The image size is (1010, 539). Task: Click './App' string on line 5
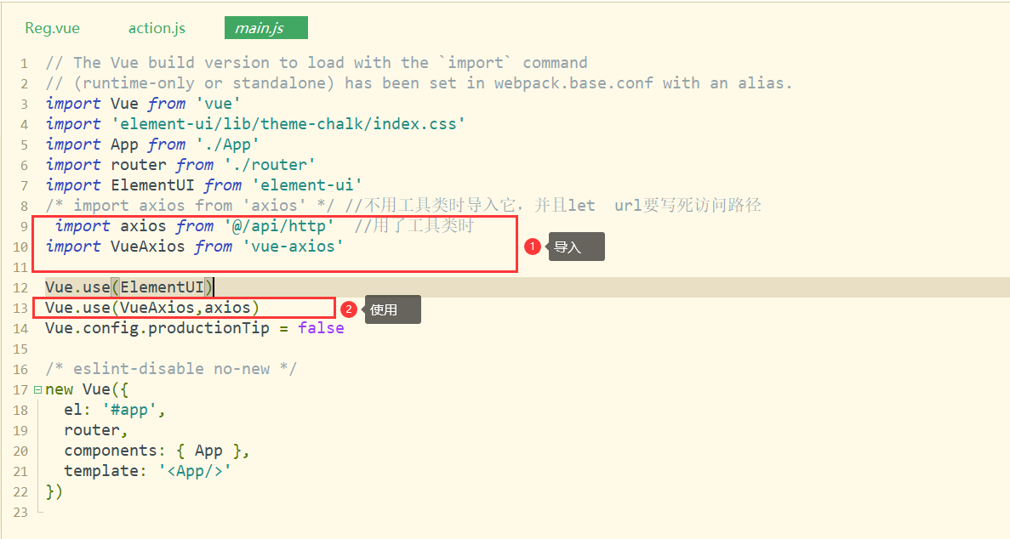click(227, 145)
